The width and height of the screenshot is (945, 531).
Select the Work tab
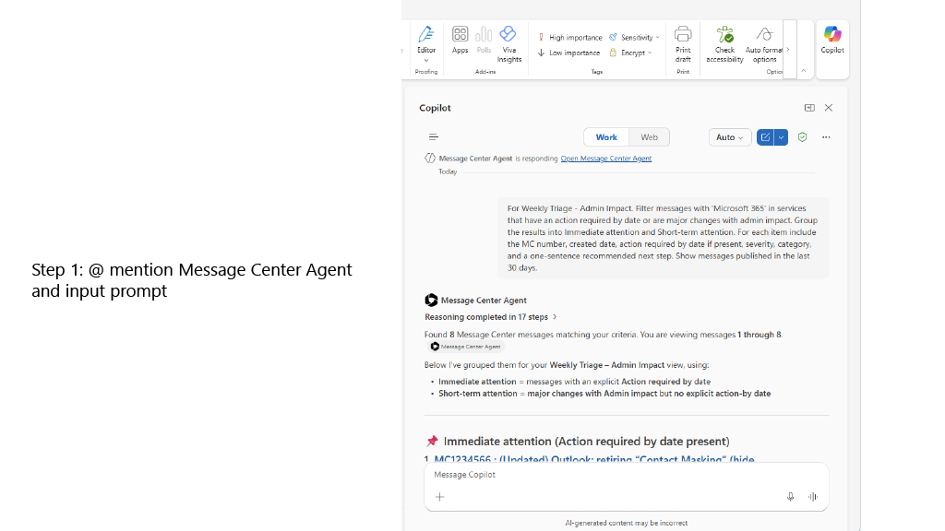606,137
